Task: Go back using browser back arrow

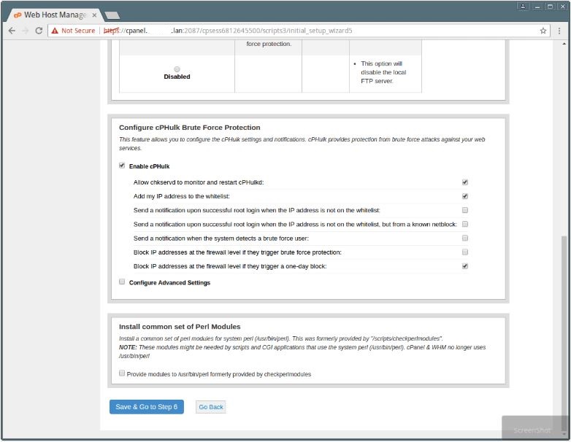Action: coord(12,31)
